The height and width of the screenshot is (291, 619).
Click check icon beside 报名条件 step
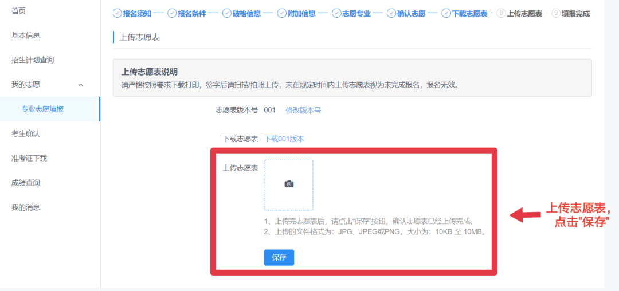pos(172,13)
